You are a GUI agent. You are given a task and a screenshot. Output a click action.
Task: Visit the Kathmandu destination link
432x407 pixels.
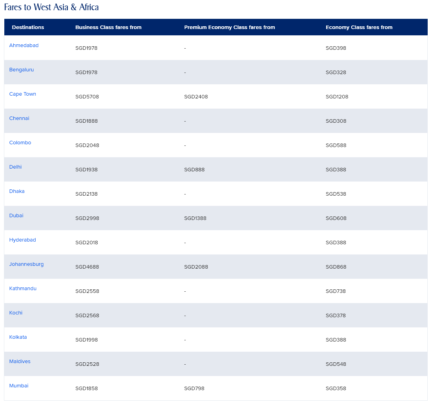[x=23, y=289]
